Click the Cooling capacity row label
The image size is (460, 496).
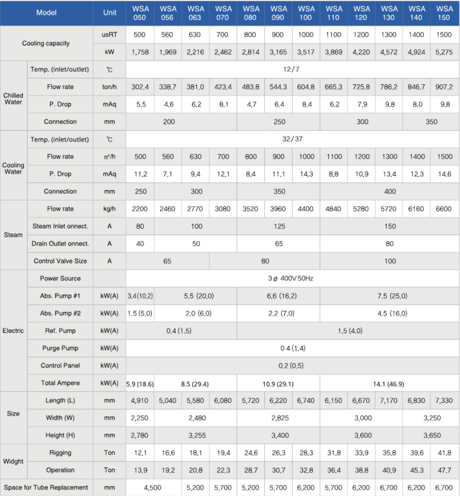pos(46,43)
